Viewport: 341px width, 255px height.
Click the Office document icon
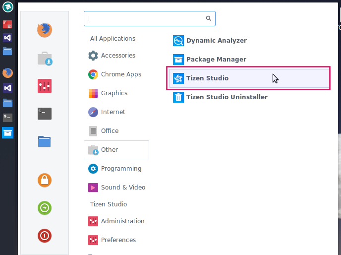coord(93,131)
